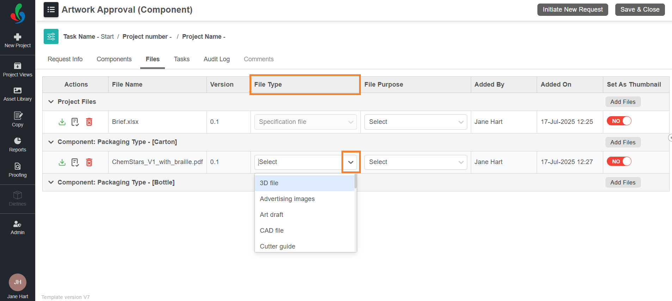This screenshot has height=301, width=672.
Task: Click the teal task settings sliders icon
Action: click(x=51, y=36)
